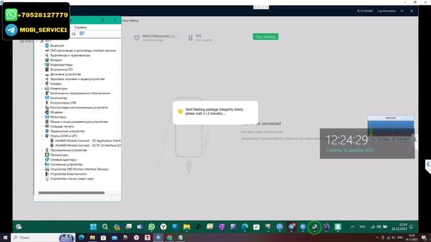Expand the Мониторы category
The width and height of the screenshot is (431, 242).
(x=42, y=117)
